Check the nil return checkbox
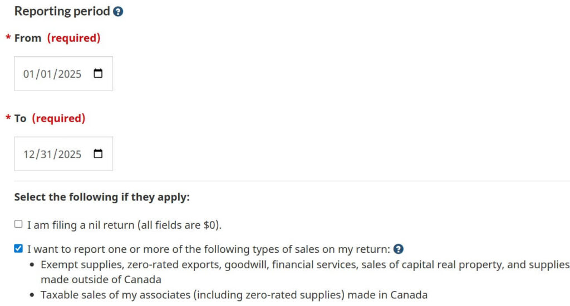Viewport: 570px width, 306px height. (x=18, y=224)
